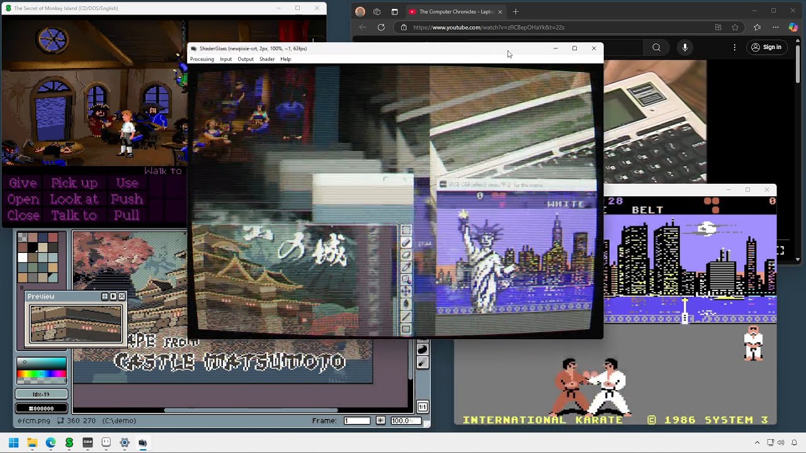Screen dimensions: 806x453
Task: Increment the Frame value with the plus stepper
Action: [x=380, y=420]
